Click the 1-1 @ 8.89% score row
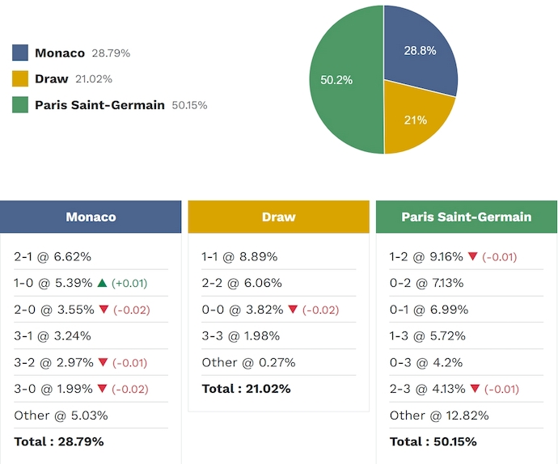Image resolution: width=558 pixels, height=464 pixels. pyautogui.click(x=239, y=257)
